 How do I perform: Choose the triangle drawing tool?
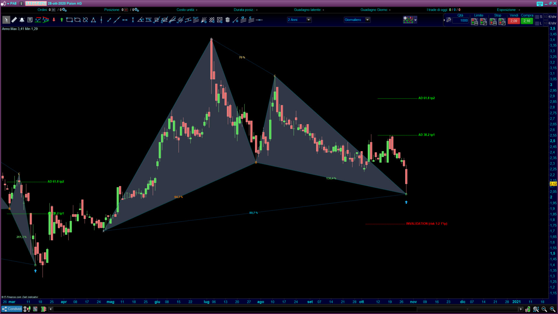(93, 20)
